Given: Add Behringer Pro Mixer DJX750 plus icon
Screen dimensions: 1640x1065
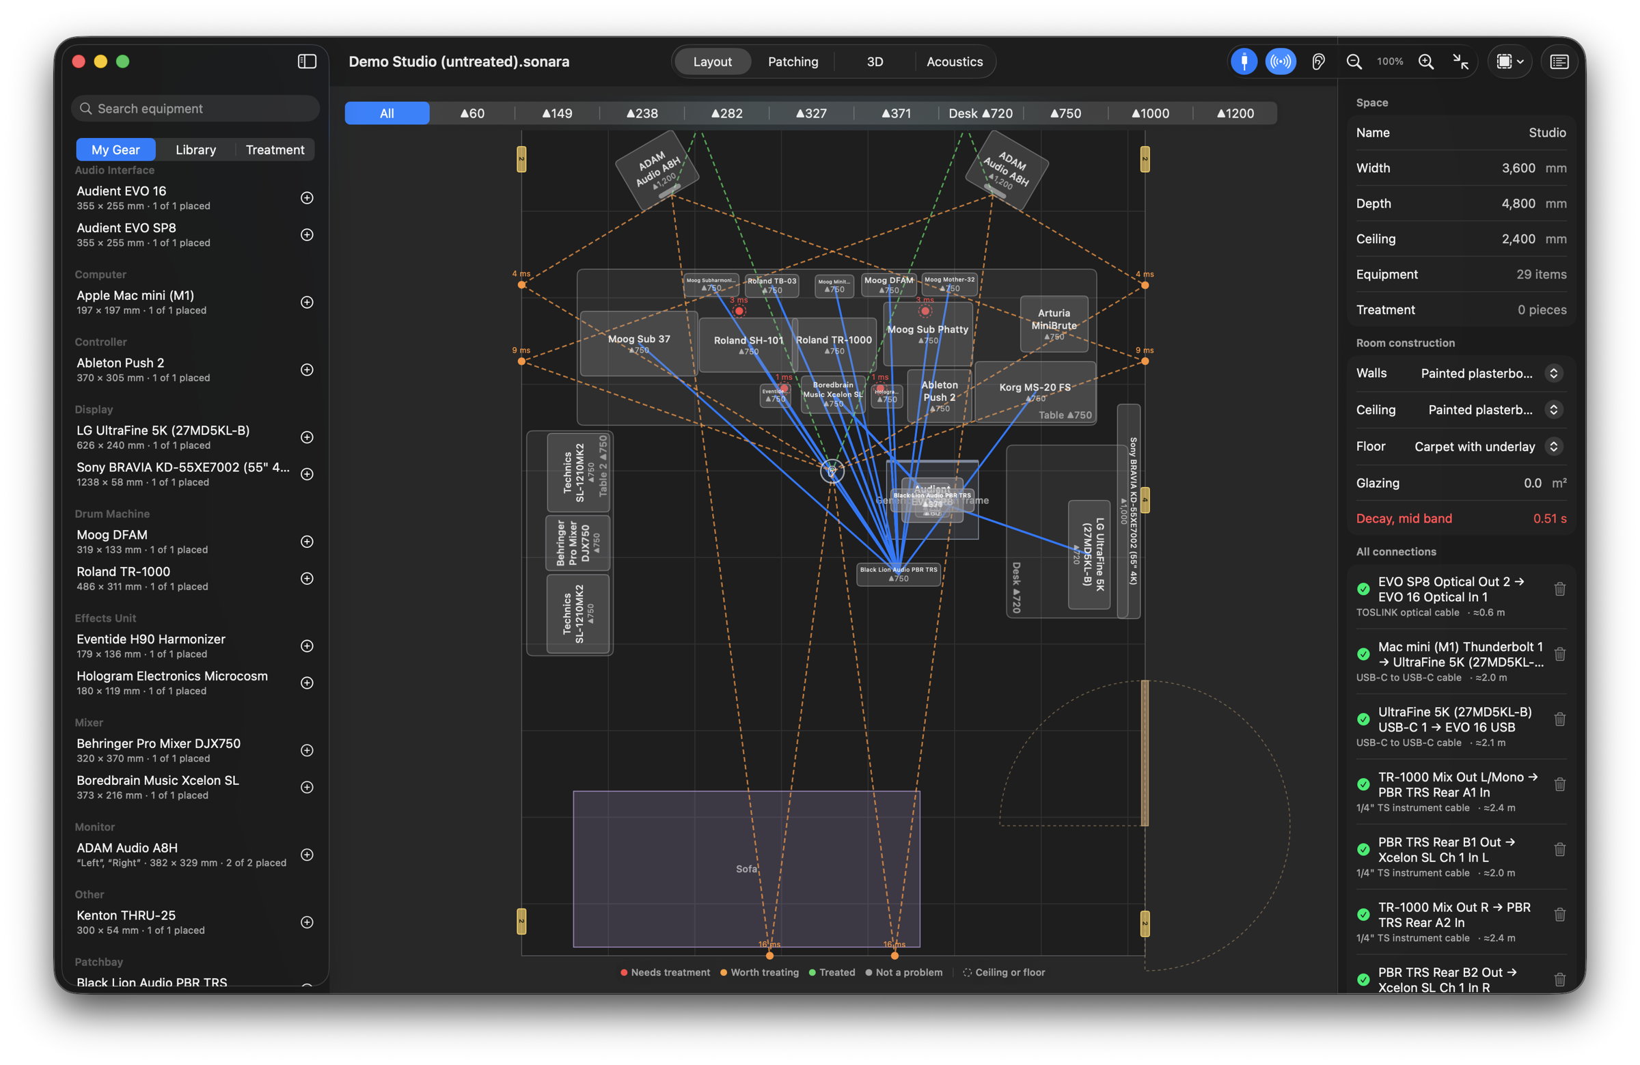Looking at the screenshot, I should (x=307, y=751).
